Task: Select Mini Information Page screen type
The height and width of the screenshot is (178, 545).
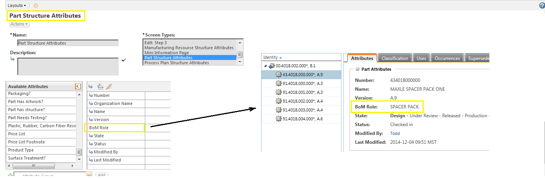Action: tap(190, 53)
